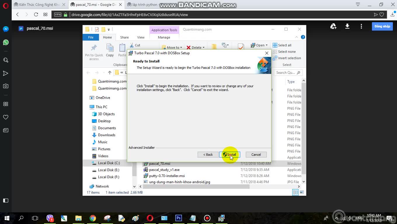The image size is (397, 224).
Task: Click the Explorer search box
Action: 288,73
